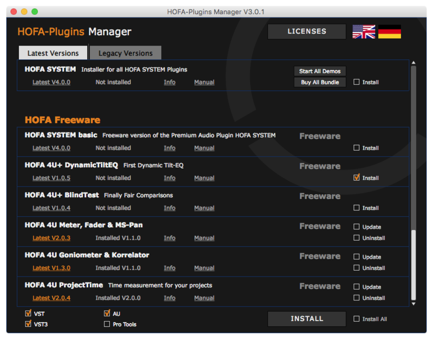Open Manual link for HOFA SYSTEM basic
This screenshot has width=433, height=340.
coord(204,148)
